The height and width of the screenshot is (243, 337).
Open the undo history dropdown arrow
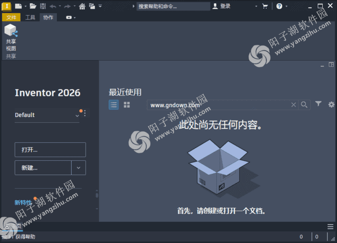pos(60,6)
